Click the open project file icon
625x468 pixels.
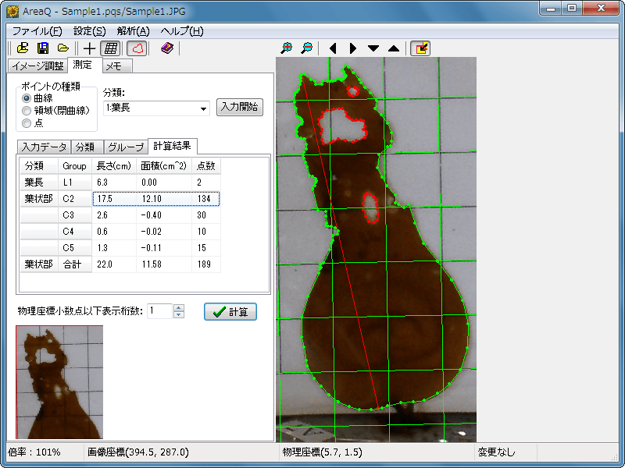(23, 48)
